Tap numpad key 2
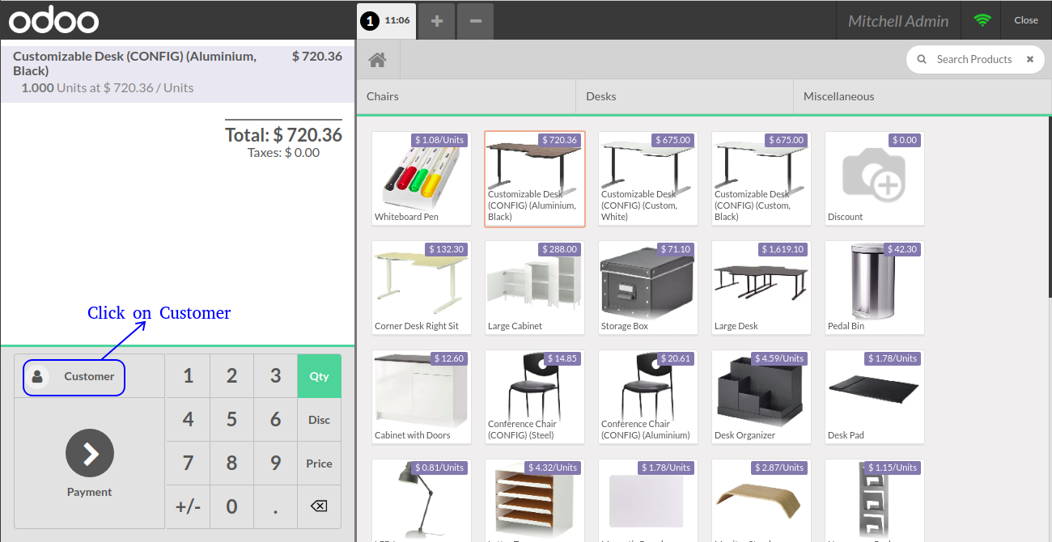Viewport: 1052px width, 542px height. tap(231, 376)
